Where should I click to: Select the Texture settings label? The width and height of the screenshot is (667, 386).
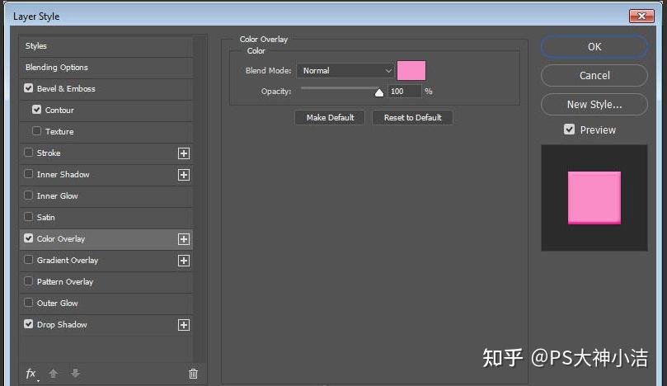pyautogui.click(x=59, y=131)
